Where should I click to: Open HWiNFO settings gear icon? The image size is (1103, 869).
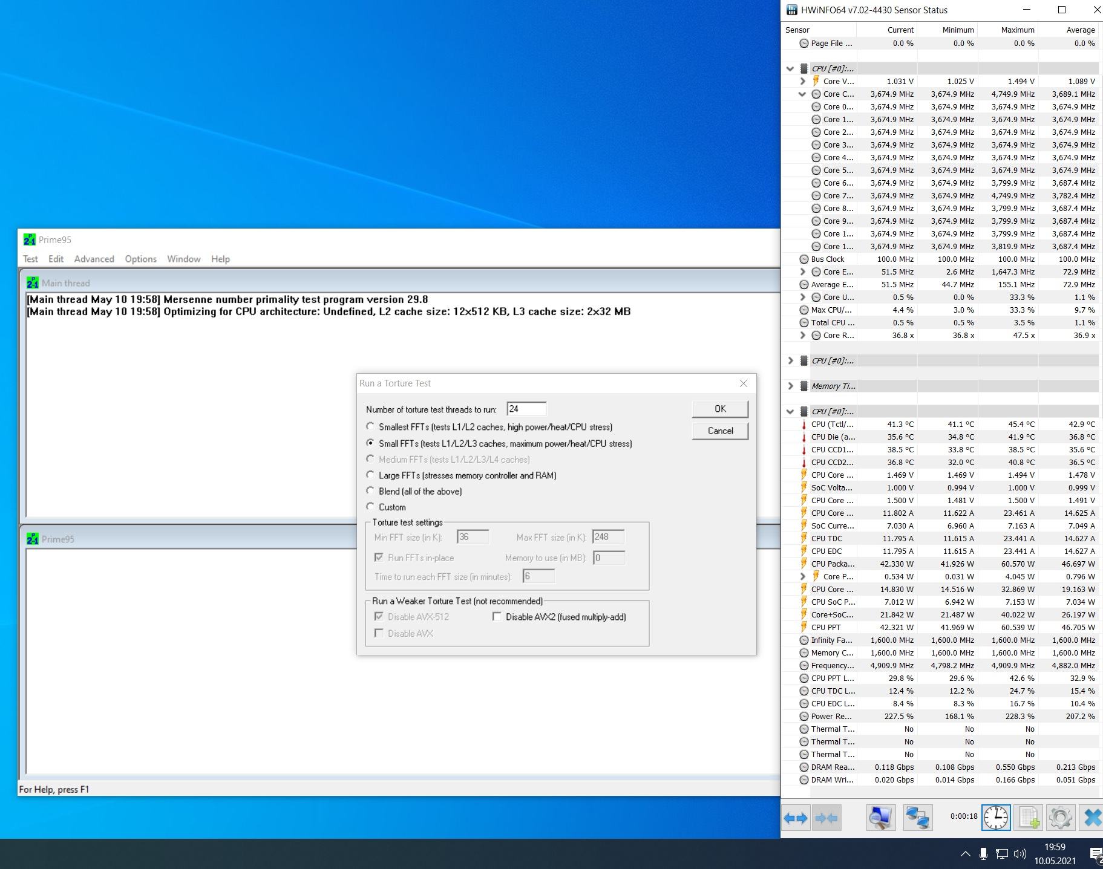tap(1060, 818)
